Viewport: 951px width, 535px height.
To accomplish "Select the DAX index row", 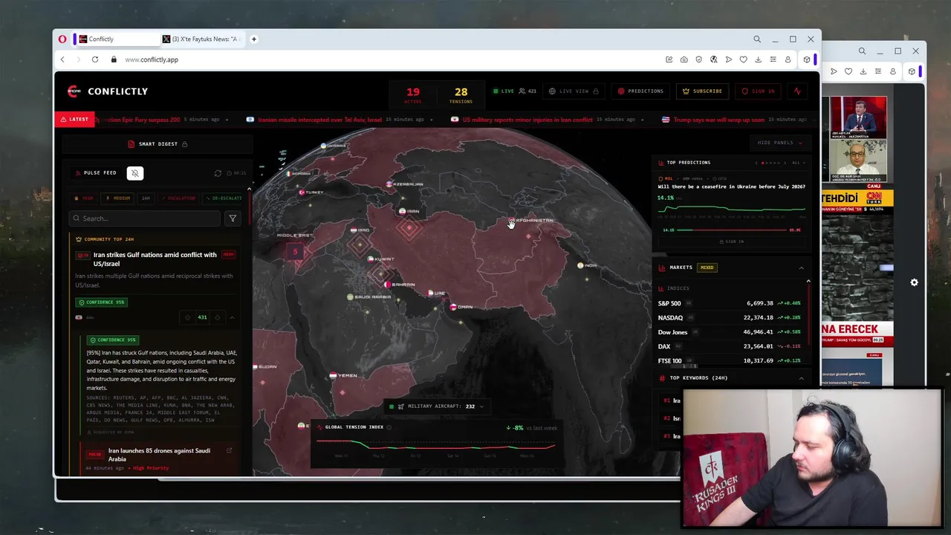I will click(728, 346).
